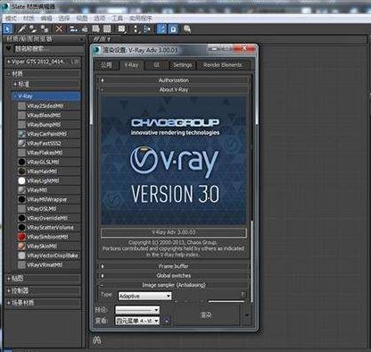The image size is (371, 352).
Task: Expand the Frame buffer rollout
Action: [x=174, y=266]
